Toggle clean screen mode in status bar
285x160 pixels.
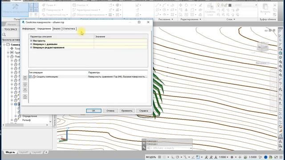[x=276, y=157]
